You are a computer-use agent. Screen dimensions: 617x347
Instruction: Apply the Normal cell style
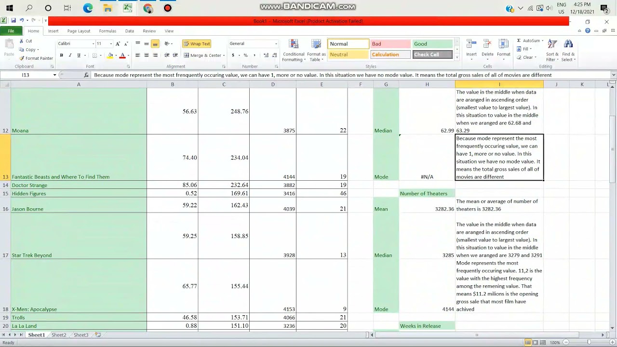tap(349, 44)
